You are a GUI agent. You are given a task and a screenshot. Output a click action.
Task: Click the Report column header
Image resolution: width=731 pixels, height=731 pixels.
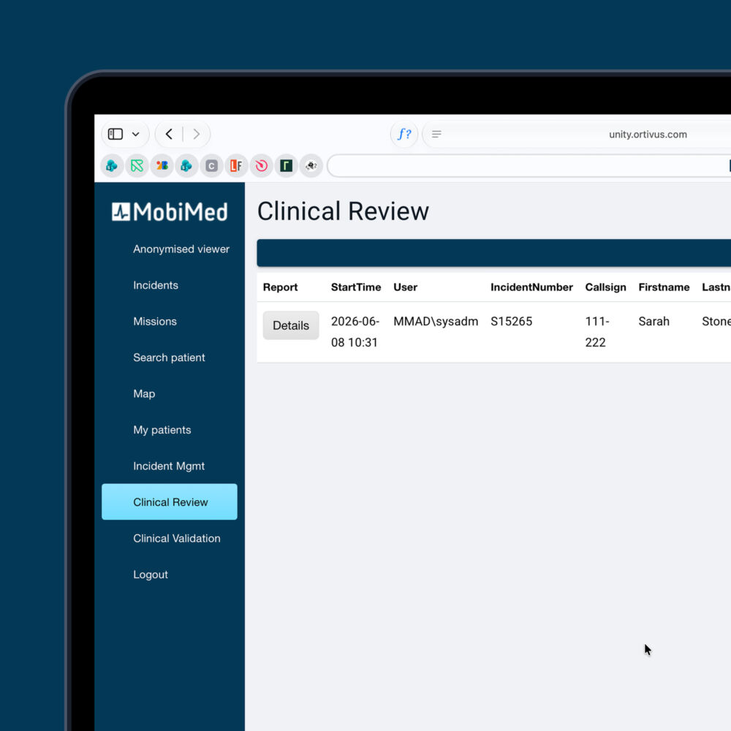280,287
